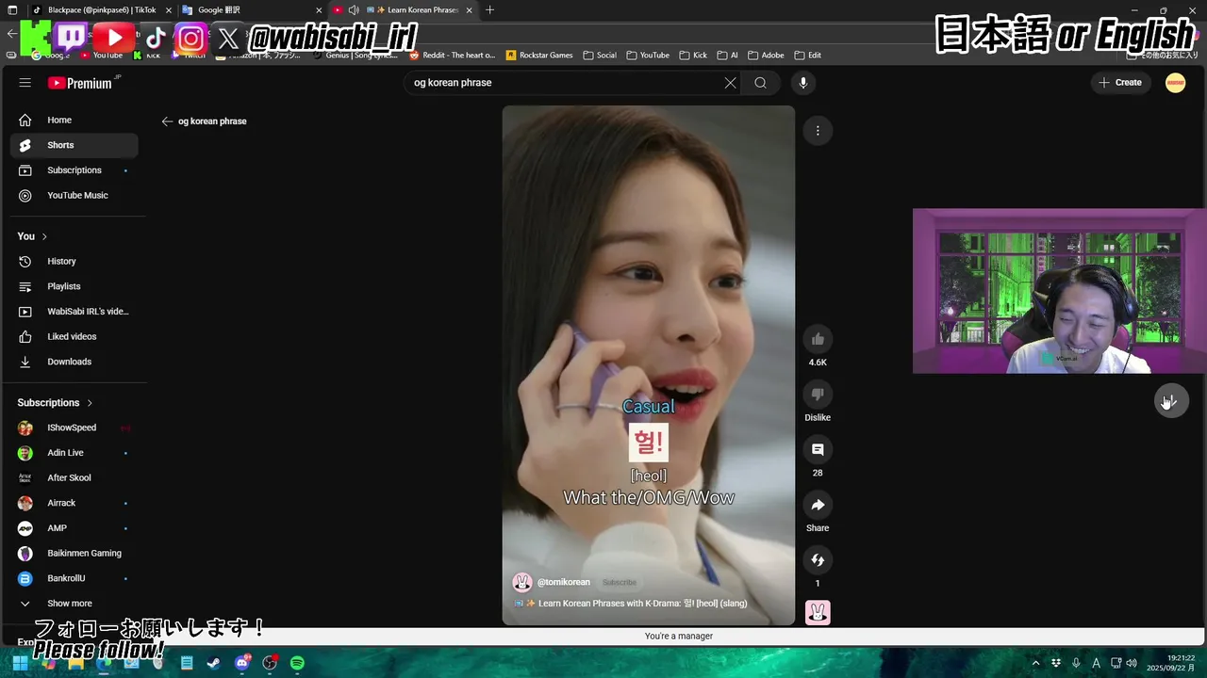Show hidden system tray icons chevron
The width and height of the screenshot is (1207, 678).
[x=1035, y=663]
